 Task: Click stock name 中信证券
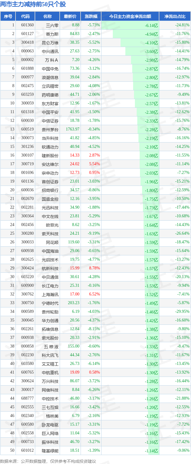coord(50,121)
